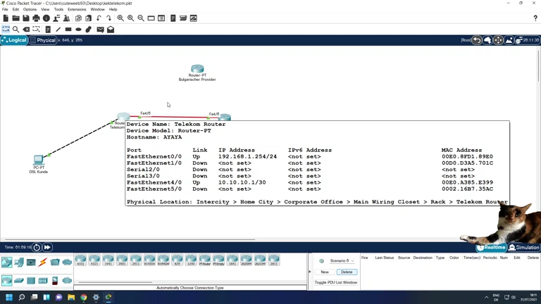The image size is (541, 304).
Task: Click the Fast Forward Time button
Action: click(47, 248)
